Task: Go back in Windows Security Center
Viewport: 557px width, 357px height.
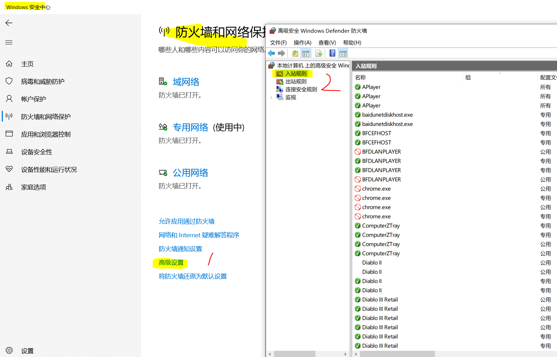Action: [x=9, y=23]
